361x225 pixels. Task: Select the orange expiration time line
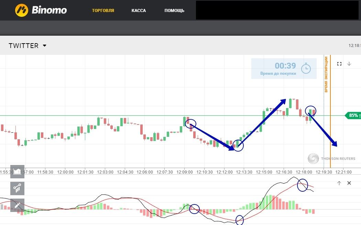click(x=330, y=111)
